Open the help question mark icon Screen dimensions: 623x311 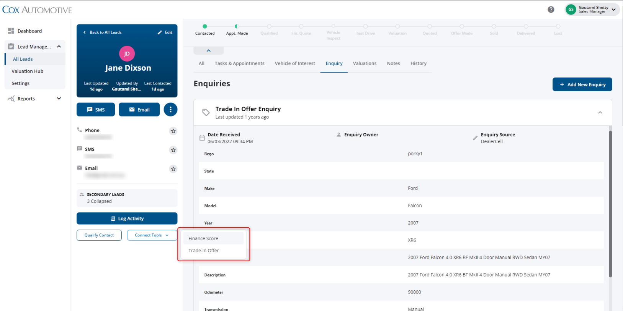[551, 10]
